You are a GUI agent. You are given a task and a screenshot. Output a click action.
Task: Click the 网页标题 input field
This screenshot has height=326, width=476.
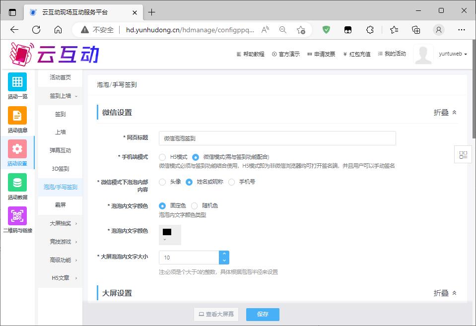[277, 138]
